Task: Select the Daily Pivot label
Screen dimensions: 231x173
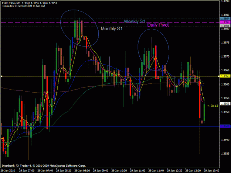Action: click(158, 25)
